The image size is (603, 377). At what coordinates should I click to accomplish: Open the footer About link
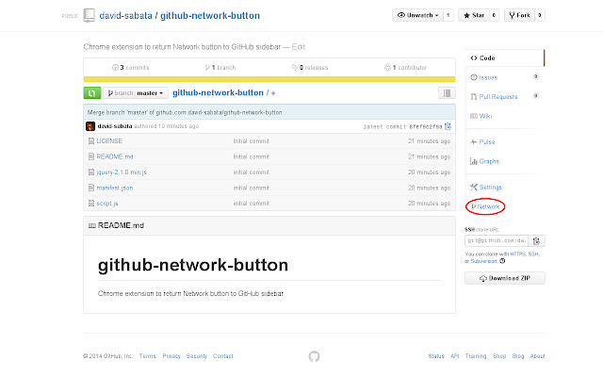[538, 356]
